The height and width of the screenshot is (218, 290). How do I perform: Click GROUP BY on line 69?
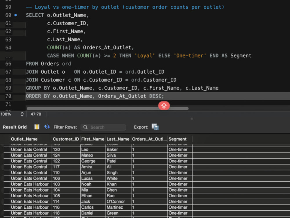(x=38, y=88)
